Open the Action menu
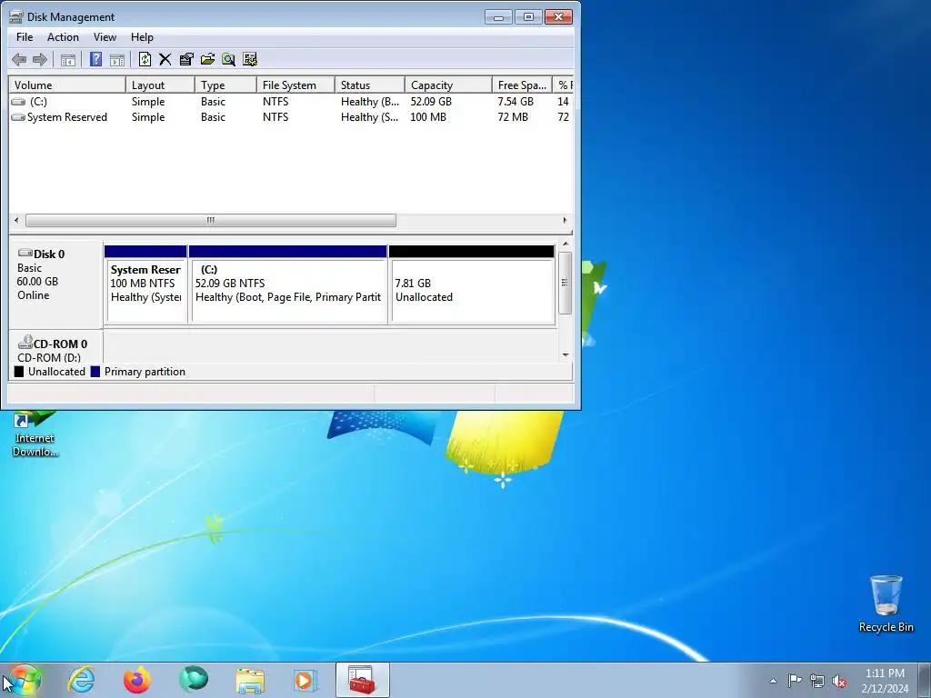931x698 pixels. point(63,36)
